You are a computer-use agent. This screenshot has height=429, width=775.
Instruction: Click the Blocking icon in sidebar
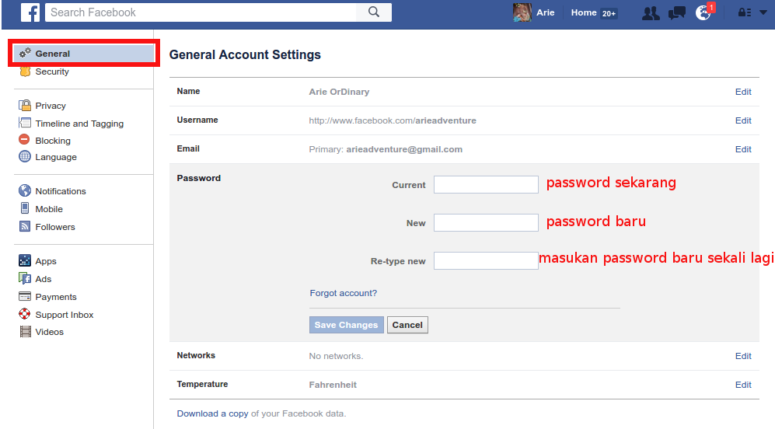(25, 141)
